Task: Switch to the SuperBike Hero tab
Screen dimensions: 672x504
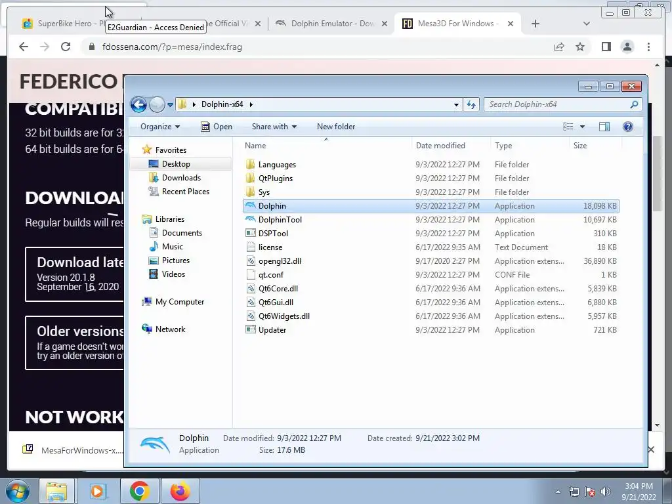Action: (x=64, y=24)
